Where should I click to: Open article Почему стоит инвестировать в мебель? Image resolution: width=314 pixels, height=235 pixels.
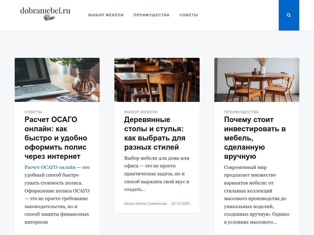pos(255,138)
